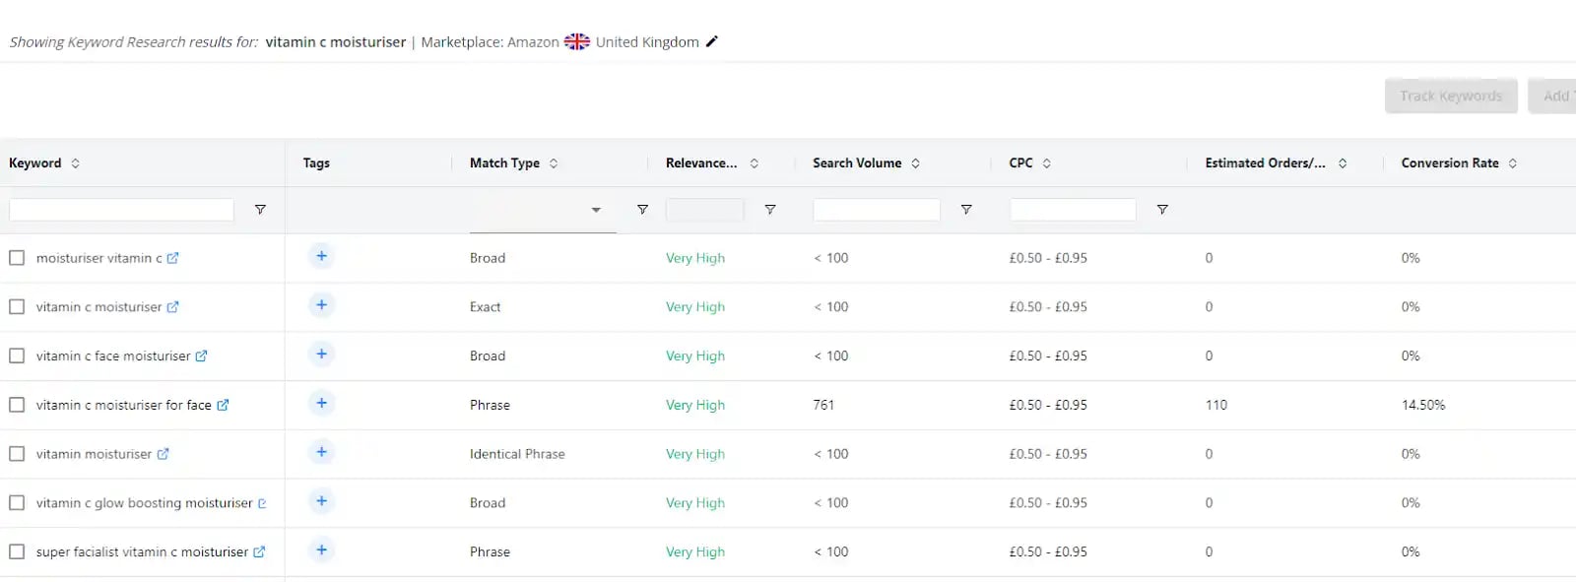This screenshot has width=1576, height=582.
Task: Add tag to 'moisturiser vitamin c' row
Action: pos(321,256)
